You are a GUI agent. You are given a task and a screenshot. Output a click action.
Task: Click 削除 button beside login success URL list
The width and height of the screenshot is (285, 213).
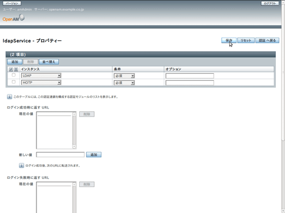(x=87, y=114)
